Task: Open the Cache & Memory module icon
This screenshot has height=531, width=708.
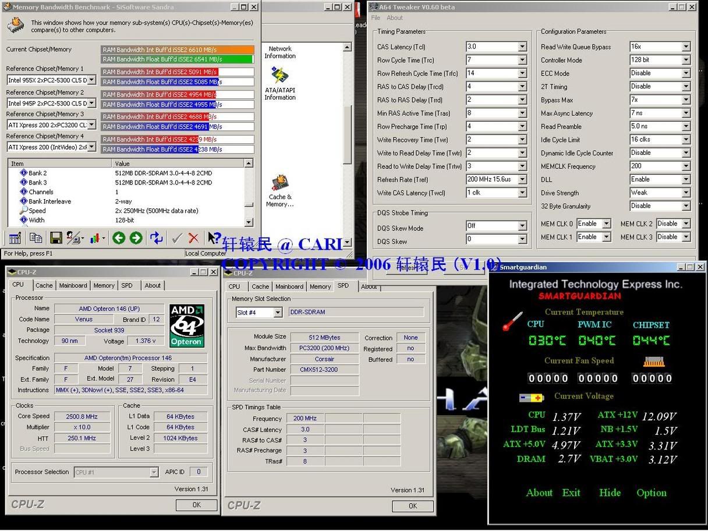Action: click(280, 190)
